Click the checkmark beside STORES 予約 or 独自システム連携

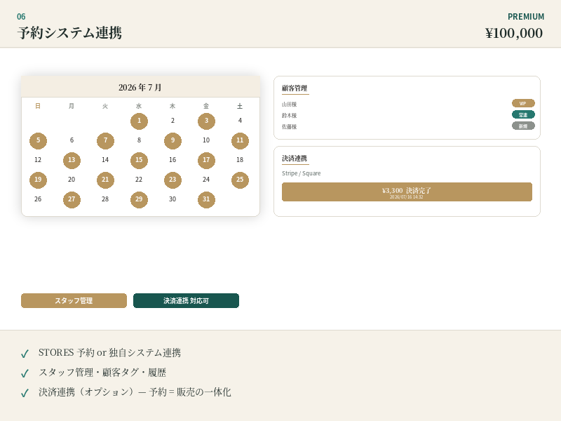tap(25, 354)
